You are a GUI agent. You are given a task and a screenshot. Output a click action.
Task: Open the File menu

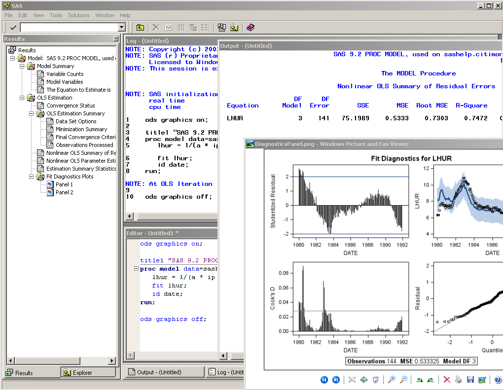click(8, 15)
